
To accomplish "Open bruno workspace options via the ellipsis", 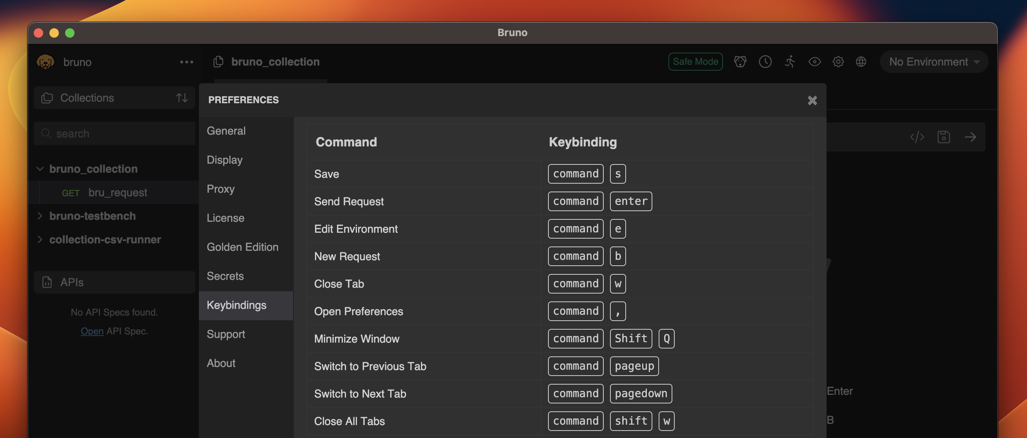I will pos(187,62).
